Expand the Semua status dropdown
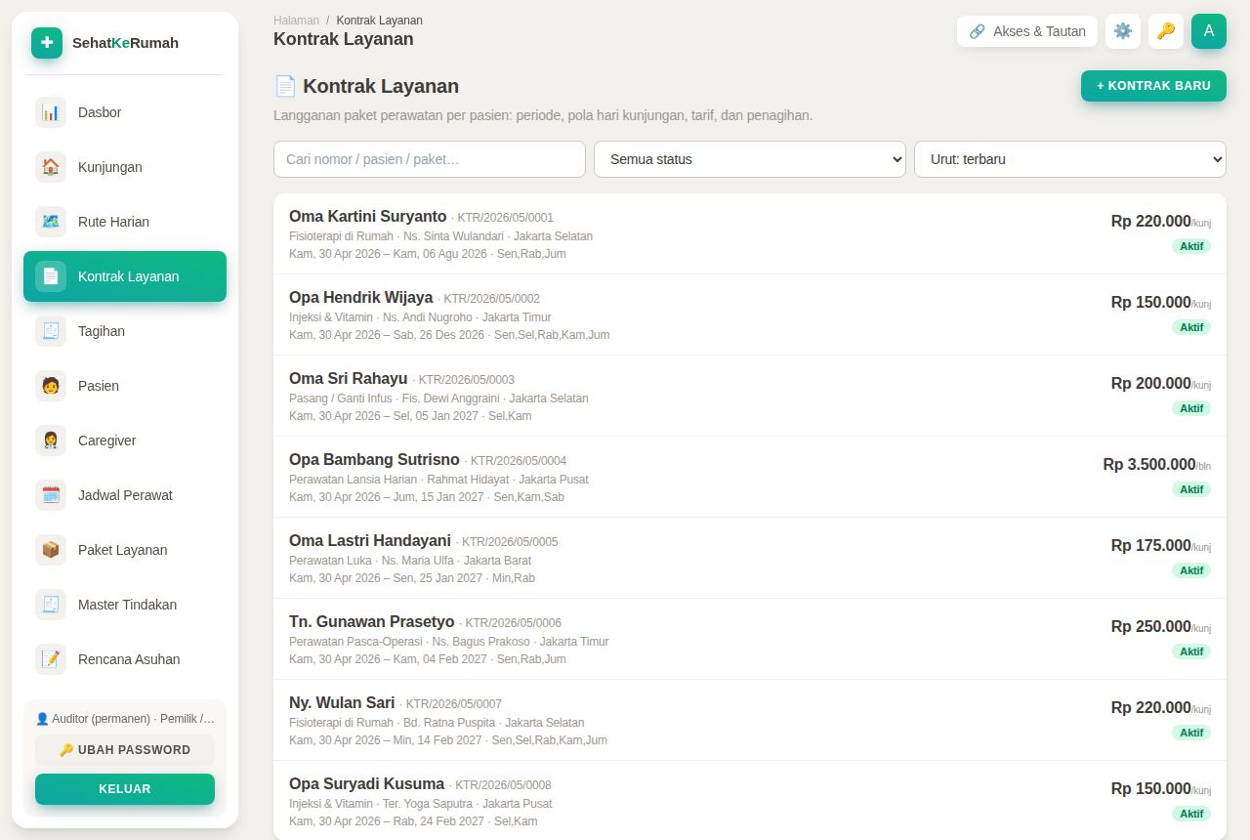 (750, 159)
